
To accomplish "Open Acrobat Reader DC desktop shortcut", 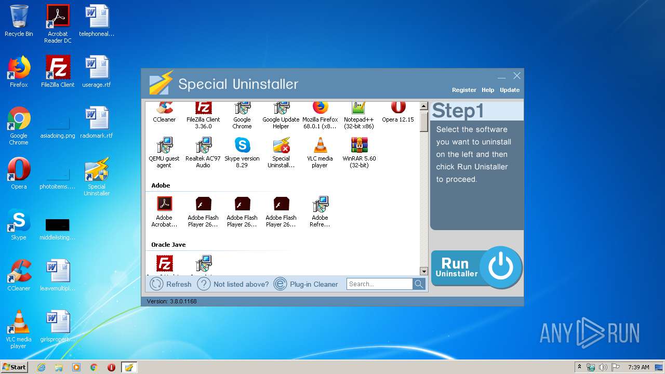I will tap(58, 24).
